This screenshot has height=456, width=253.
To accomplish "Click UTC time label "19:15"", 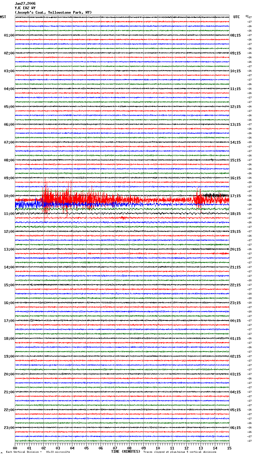I will [x=235, y=232].
